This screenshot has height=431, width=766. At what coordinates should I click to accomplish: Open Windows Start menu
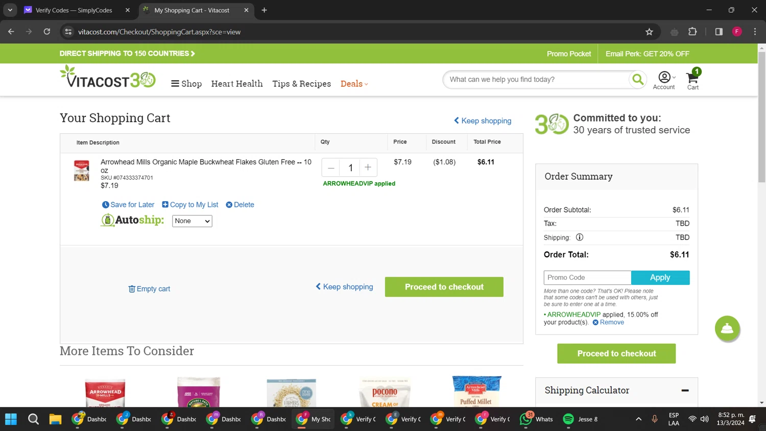pyautogui.click(x=11, y=419)
